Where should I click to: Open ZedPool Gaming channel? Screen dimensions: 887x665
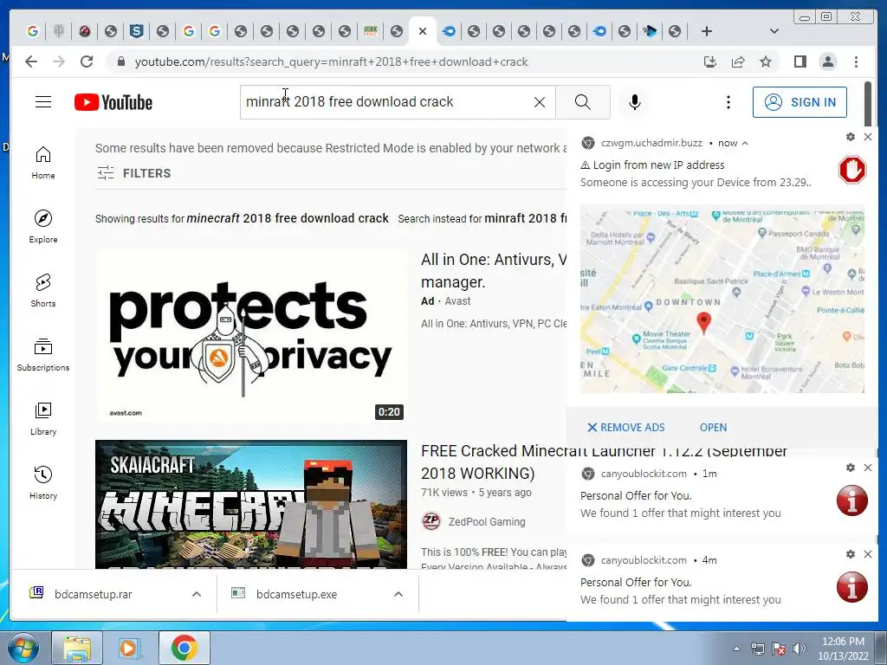pos(487,521)
